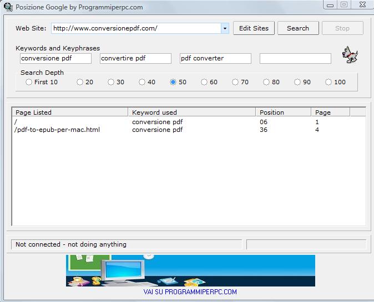Sort results by Position column
Viewport: 374px width, 302px height.
coord(283,112)
